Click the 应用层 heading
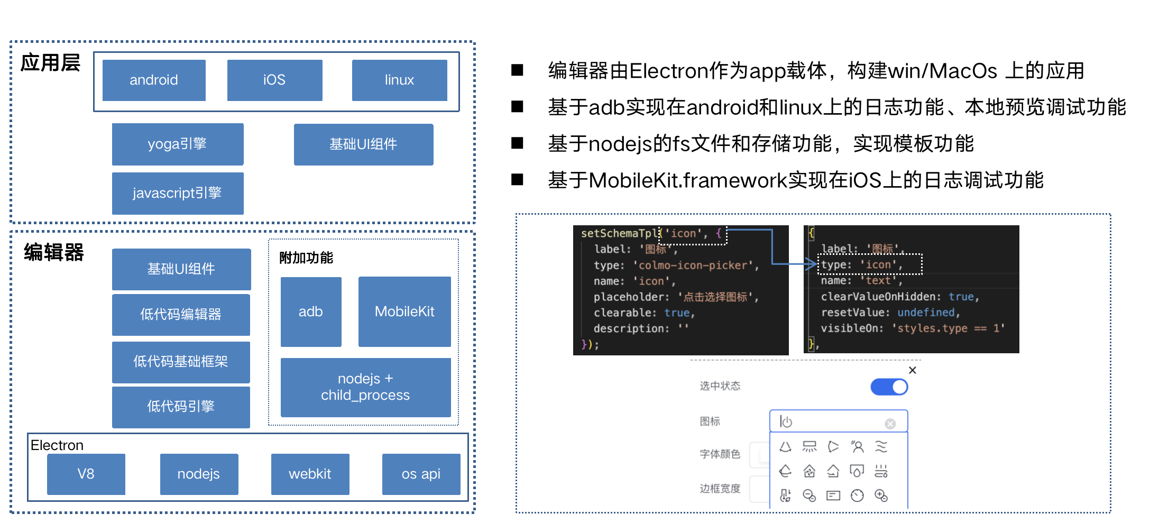The width and height of the screenshot is (1159, 532). pyautogui.click(x=50, y=63)
